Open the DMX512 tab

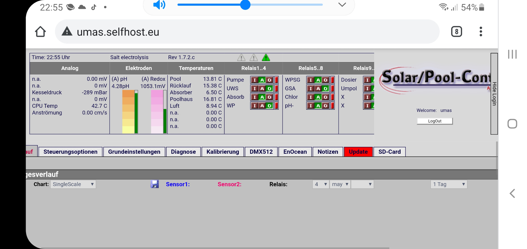(261, 152)
